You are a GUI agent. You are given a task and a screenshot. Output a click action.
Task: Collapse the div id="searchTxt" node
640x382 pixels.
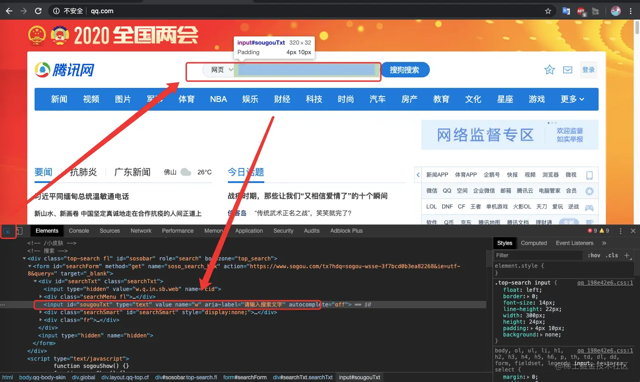click(x=35, y=281)
